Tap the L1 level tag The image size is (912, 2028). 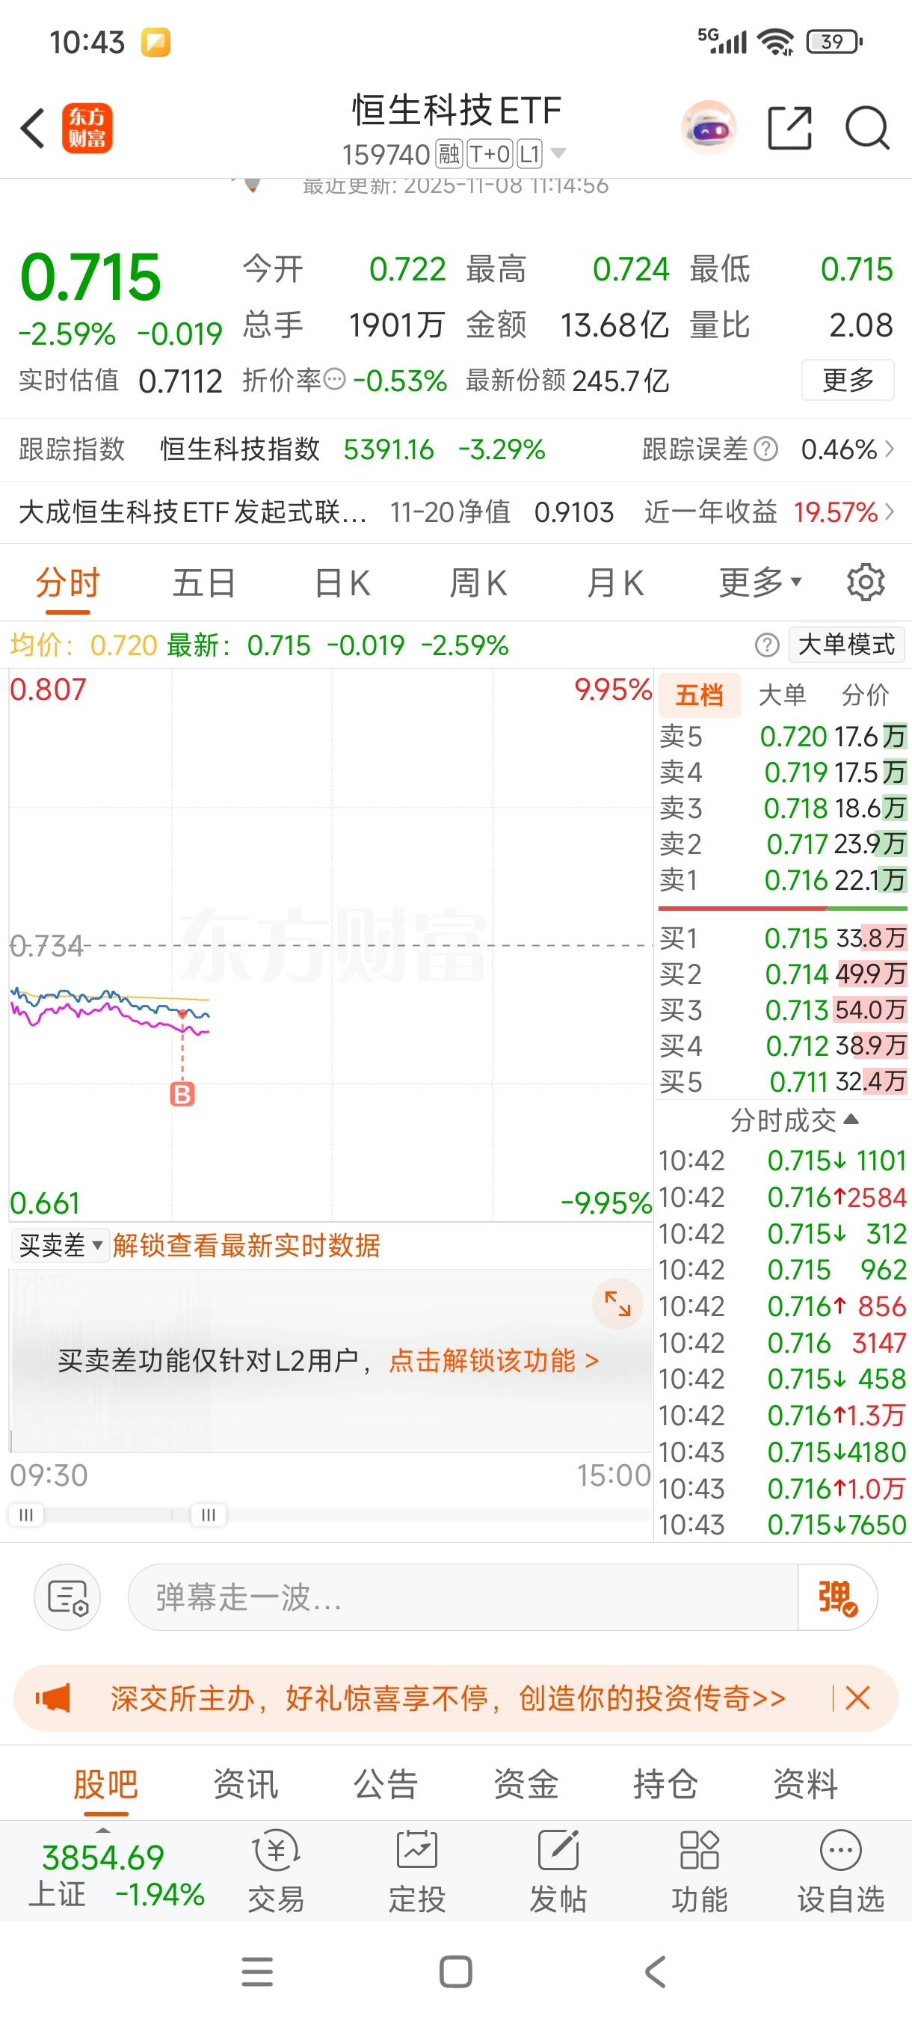click(530, 153)
